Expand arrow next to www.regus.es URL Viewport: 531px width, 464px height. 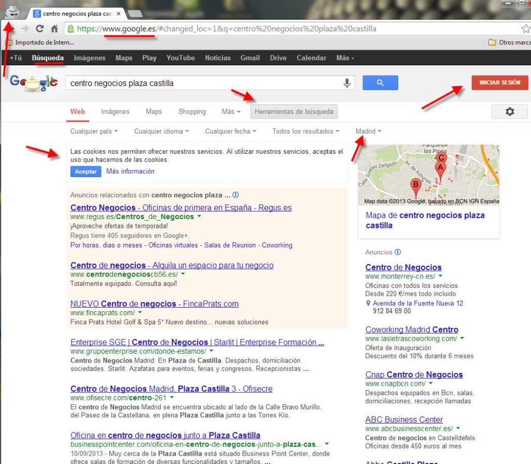pos(199,216)
